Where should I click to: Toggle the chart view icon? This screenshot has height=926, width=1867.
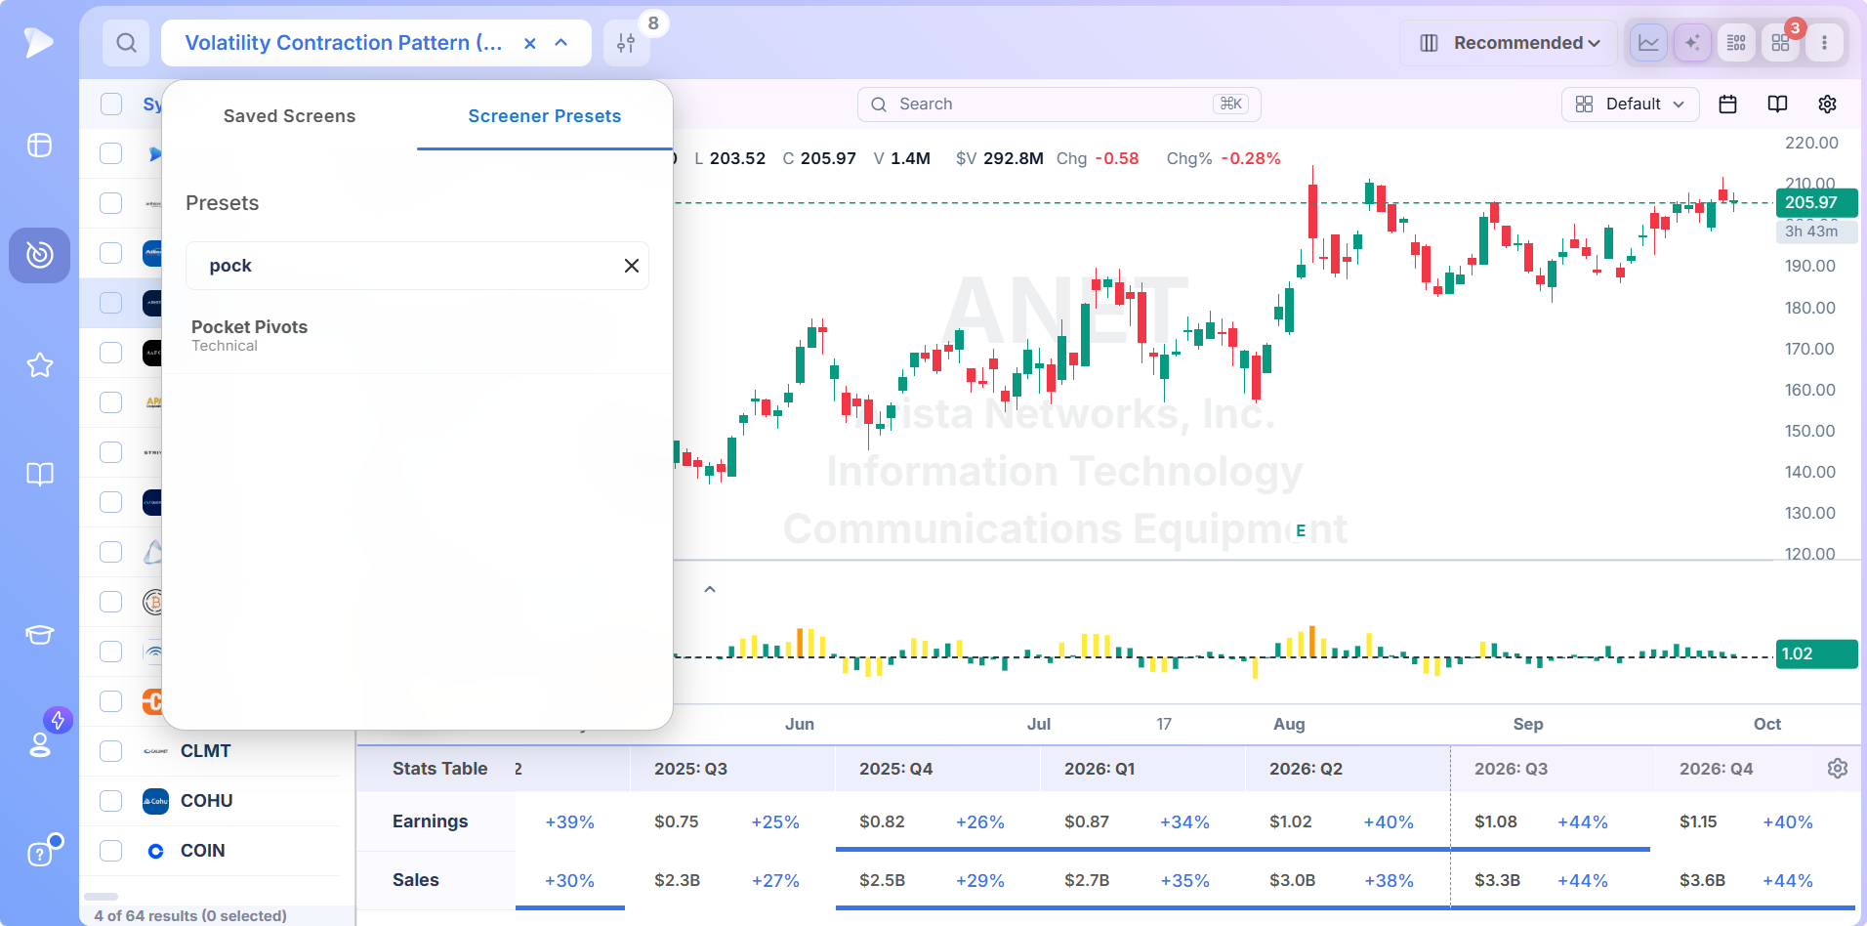point(1648,43)
